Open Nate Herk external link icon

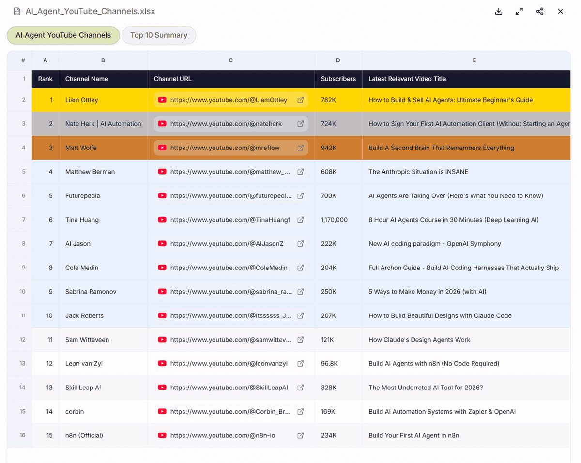(301, 124)
